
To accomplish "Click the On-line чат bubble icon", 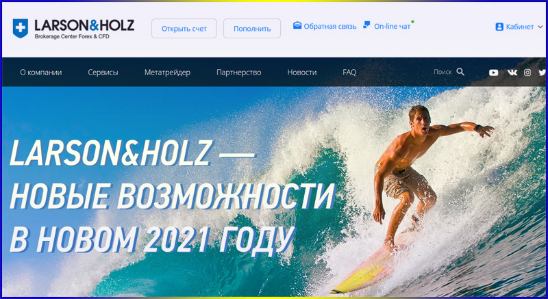I will click(x=366, y=25).
